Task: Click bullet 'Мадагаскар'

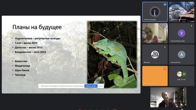Action: pos(22,66)
